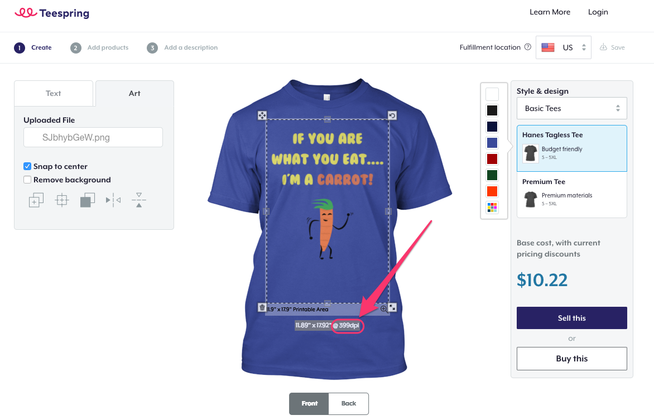The height and width of the screenshot is (420, 654).
Task: Click the fulfillment location help icon
Action: click(x=528, y=47)
